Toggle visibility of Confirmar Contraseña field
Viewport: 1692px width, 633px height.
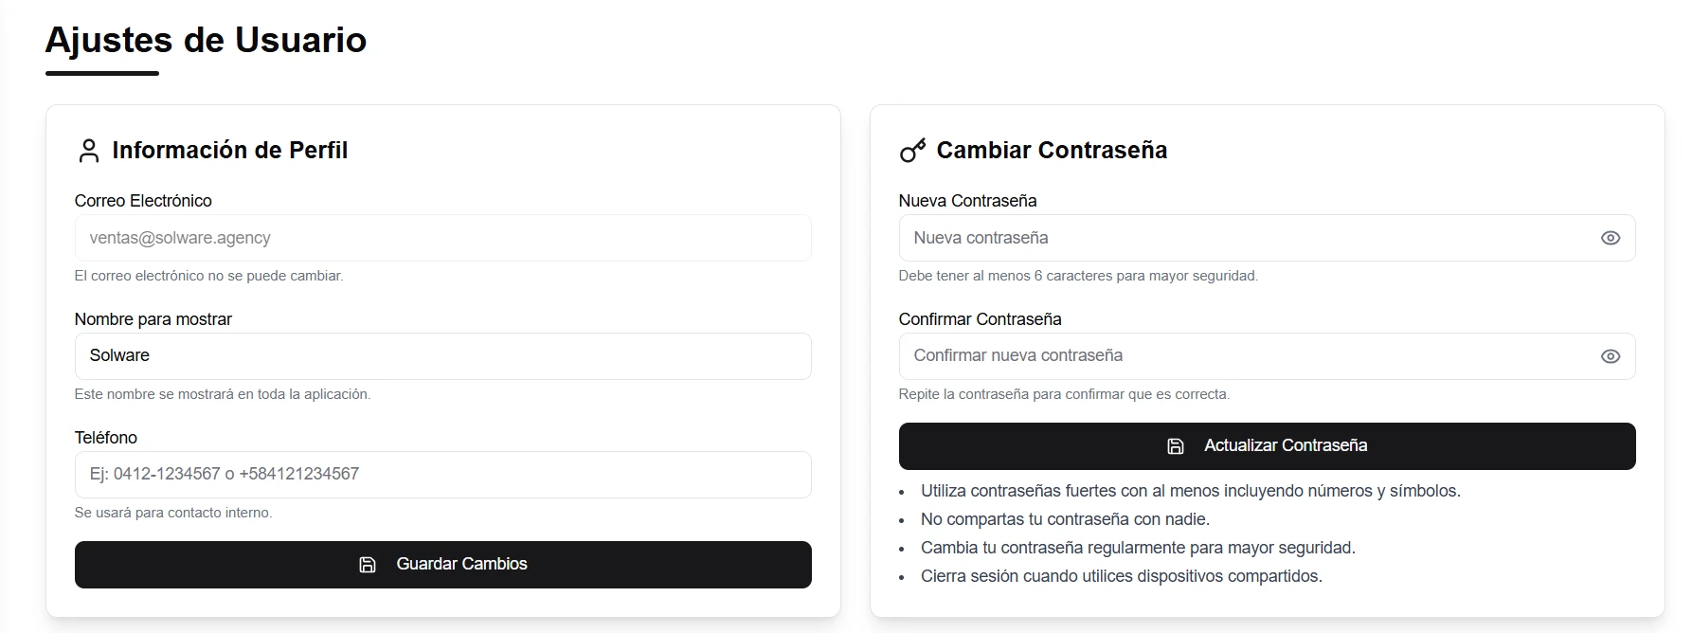tap(1610, 356)
